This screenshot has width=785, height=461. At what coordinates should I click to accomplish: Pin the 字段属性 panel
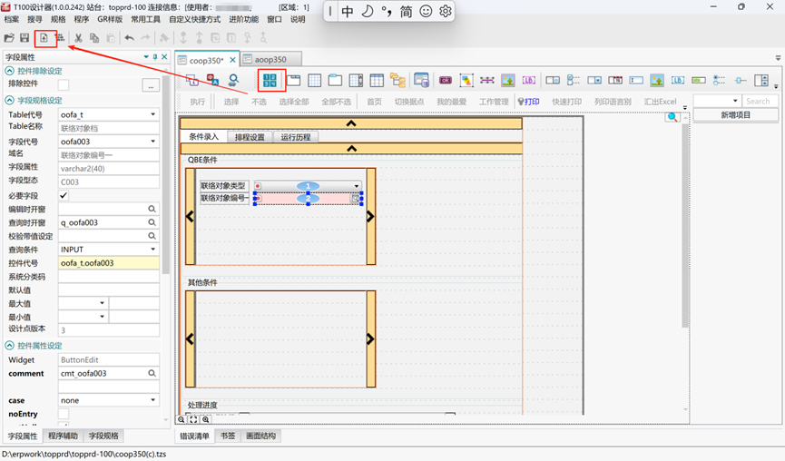click(155, 57)
